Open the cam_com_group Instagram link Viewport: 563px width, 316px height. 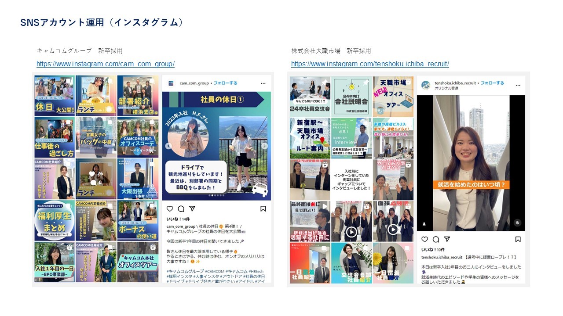pos(106,64)
